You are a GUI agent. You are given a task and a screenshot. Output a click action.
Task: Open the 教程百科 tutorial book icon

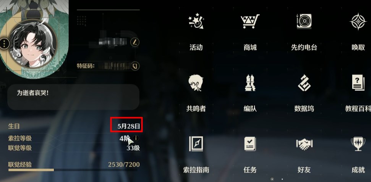pyautogui.click(x=358, y=83)
